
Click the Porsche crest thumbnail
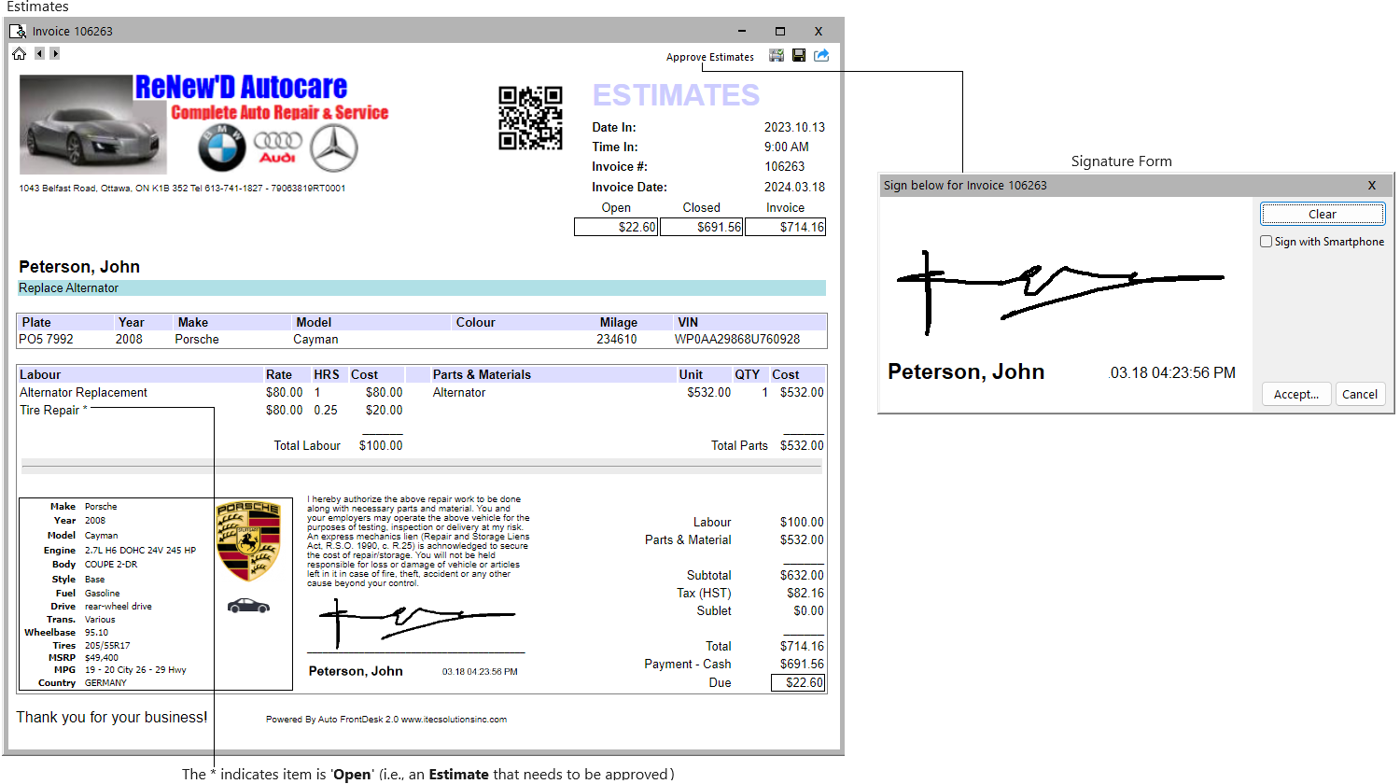click(248, 540)
